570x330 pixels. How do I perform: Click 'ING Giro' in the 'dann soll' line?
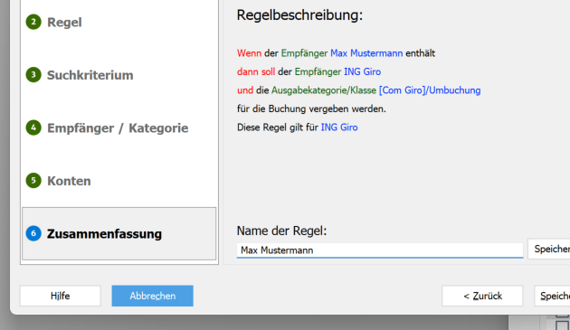coord(363,72)
